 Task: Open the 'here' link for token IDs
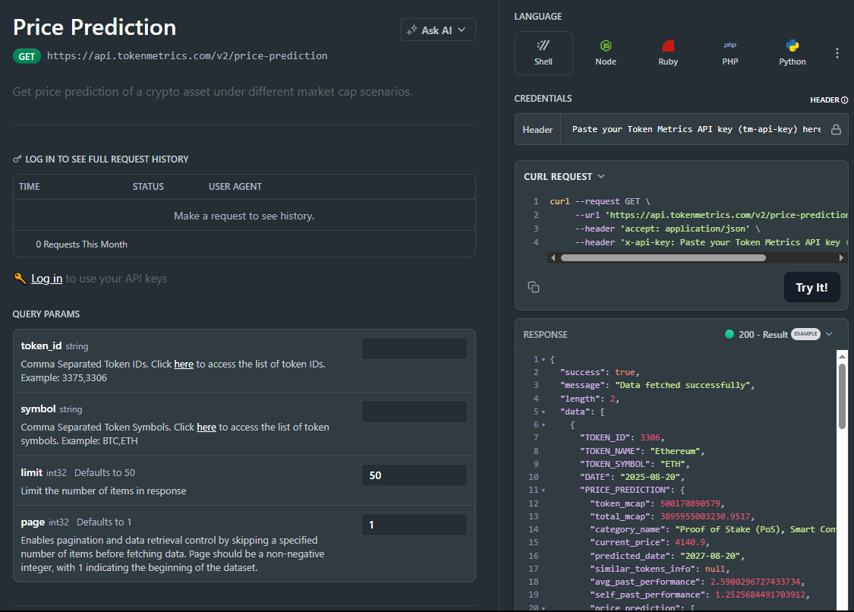tap(184, 364)
